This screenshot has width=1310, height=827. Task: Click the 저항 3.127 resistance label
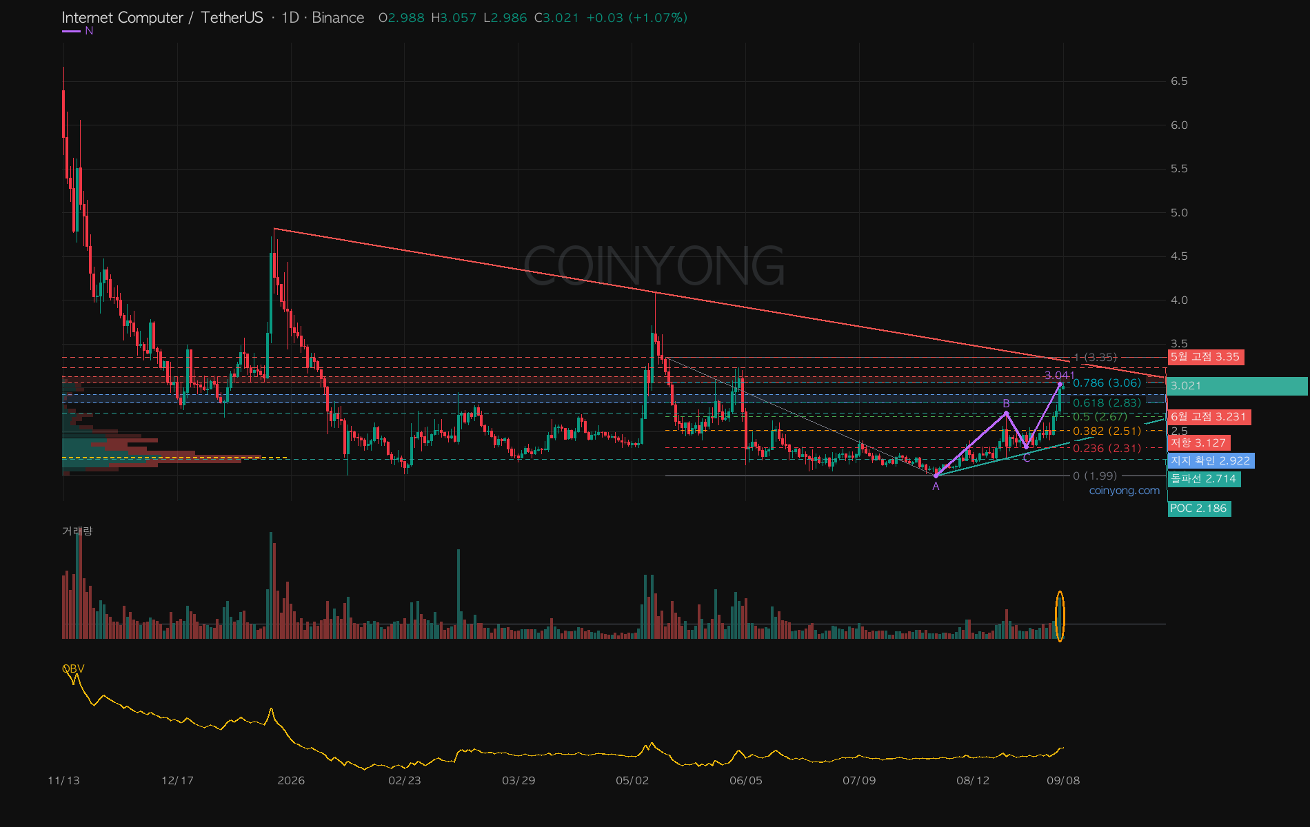pos(1198,443)
